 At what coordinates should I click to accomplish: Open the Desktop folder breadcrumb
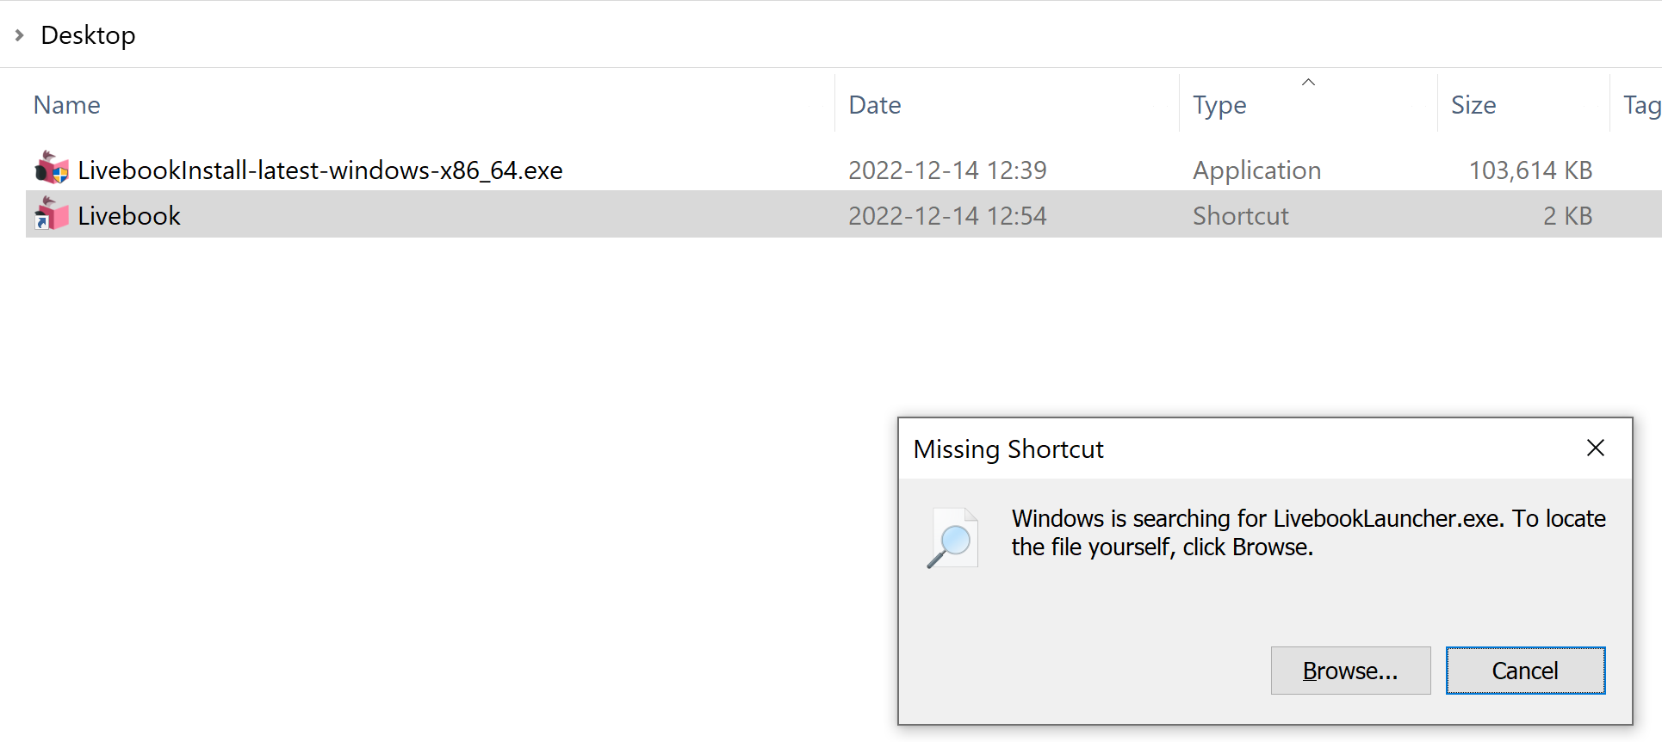tap(88, 35)
